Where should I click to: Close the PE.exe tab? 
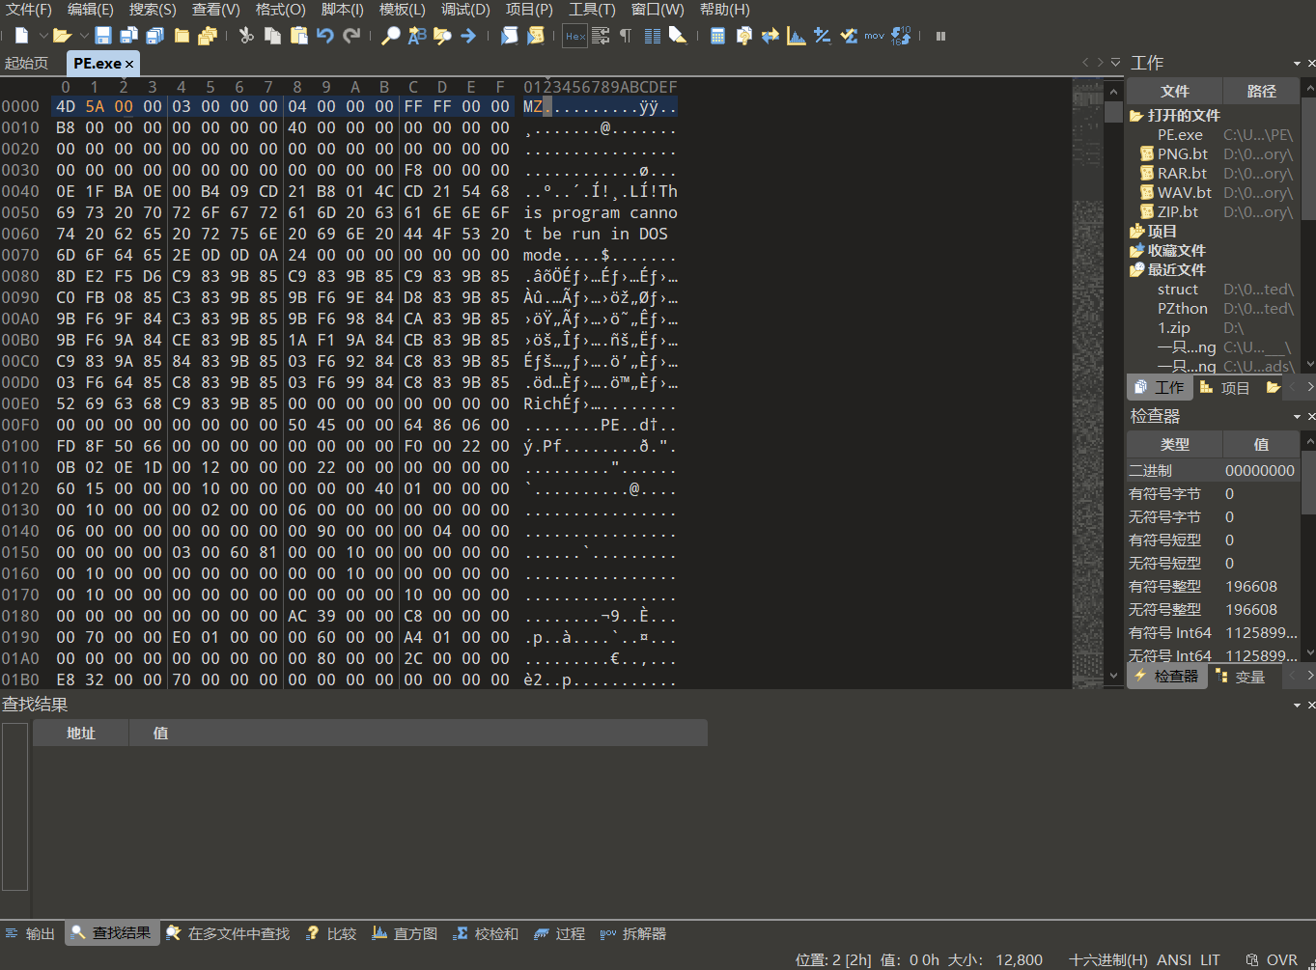(x=129, y=64)
